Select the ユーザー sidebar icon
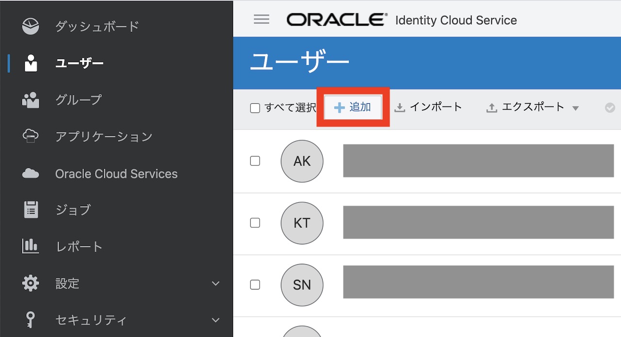 point(30,63)
